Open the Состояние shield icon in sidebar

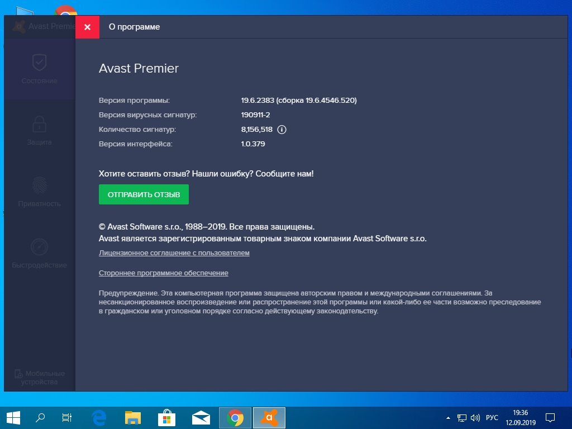[x=40, y=63]
